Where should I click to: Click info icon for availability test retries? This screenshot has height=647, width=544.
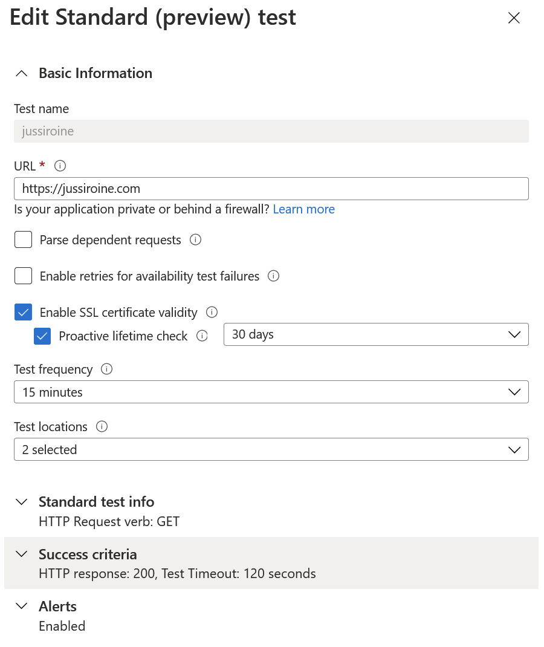273,276
